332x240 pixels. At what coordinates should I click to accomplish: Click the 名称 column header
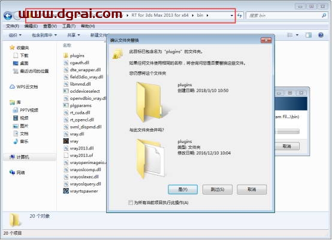(67, 45)
